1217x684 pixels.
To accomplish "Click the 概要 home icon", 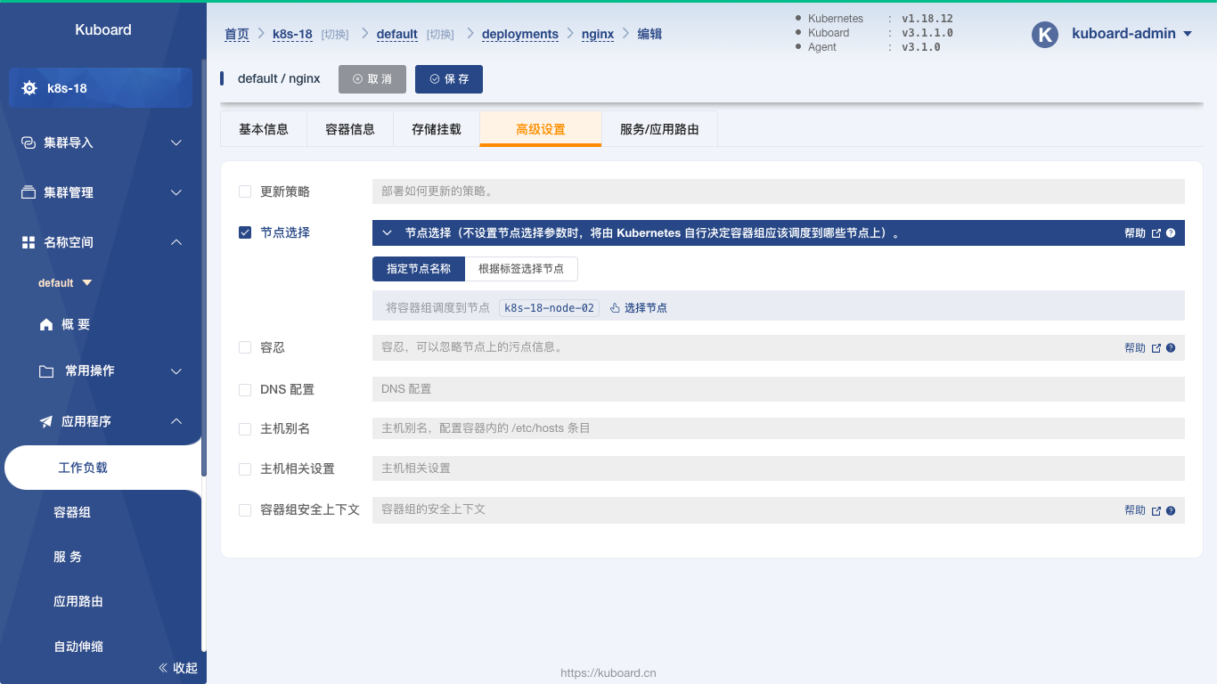I will coord(46,325).
